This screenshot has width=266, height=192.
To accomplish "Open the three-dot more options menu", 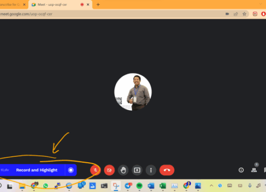I will tap(151, 170).
